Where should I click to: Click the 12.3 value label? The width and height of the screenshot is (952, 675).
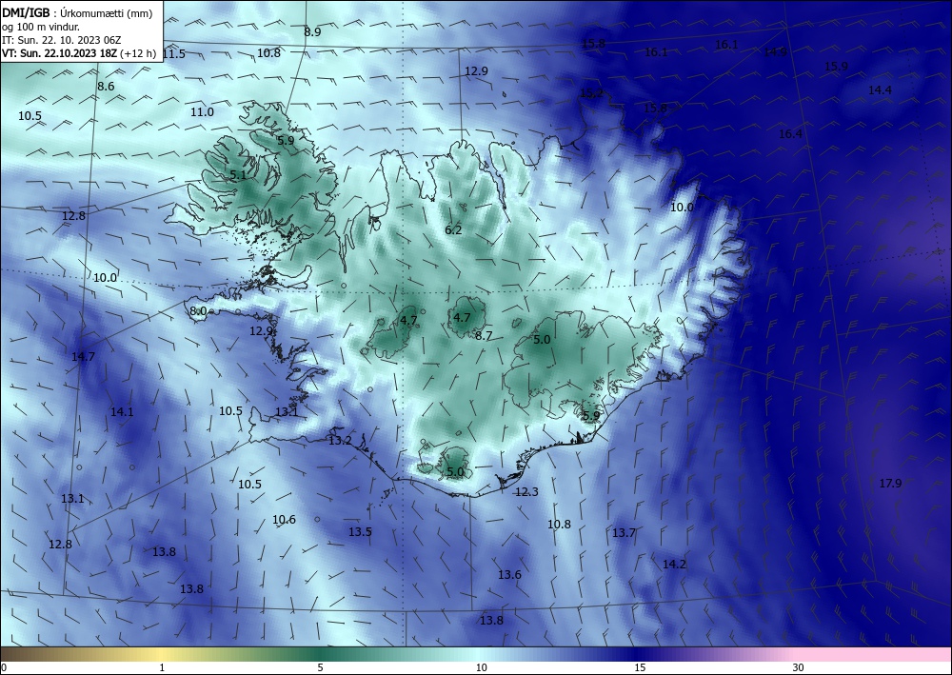[526, 491]
